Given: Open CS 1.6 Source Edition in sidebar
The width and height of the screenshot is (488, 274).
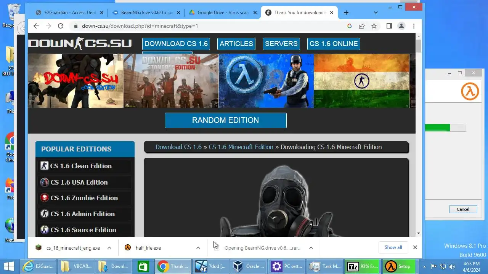Looking at the screenshot, I should 84,230.
